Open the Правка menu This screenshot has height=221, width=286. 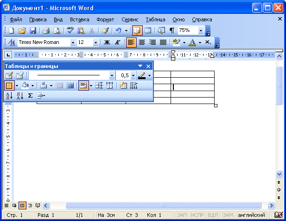coord(38,19)
